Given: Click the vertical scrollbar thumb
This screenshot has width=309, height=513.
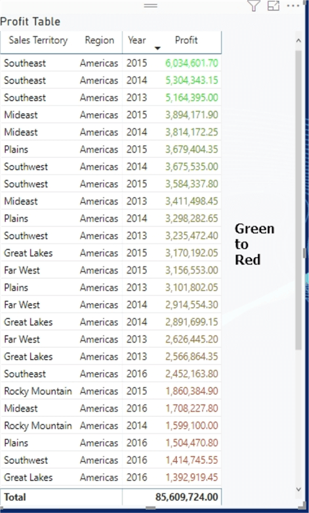Looking at the screenshot, I should click(x=299, y=200).
